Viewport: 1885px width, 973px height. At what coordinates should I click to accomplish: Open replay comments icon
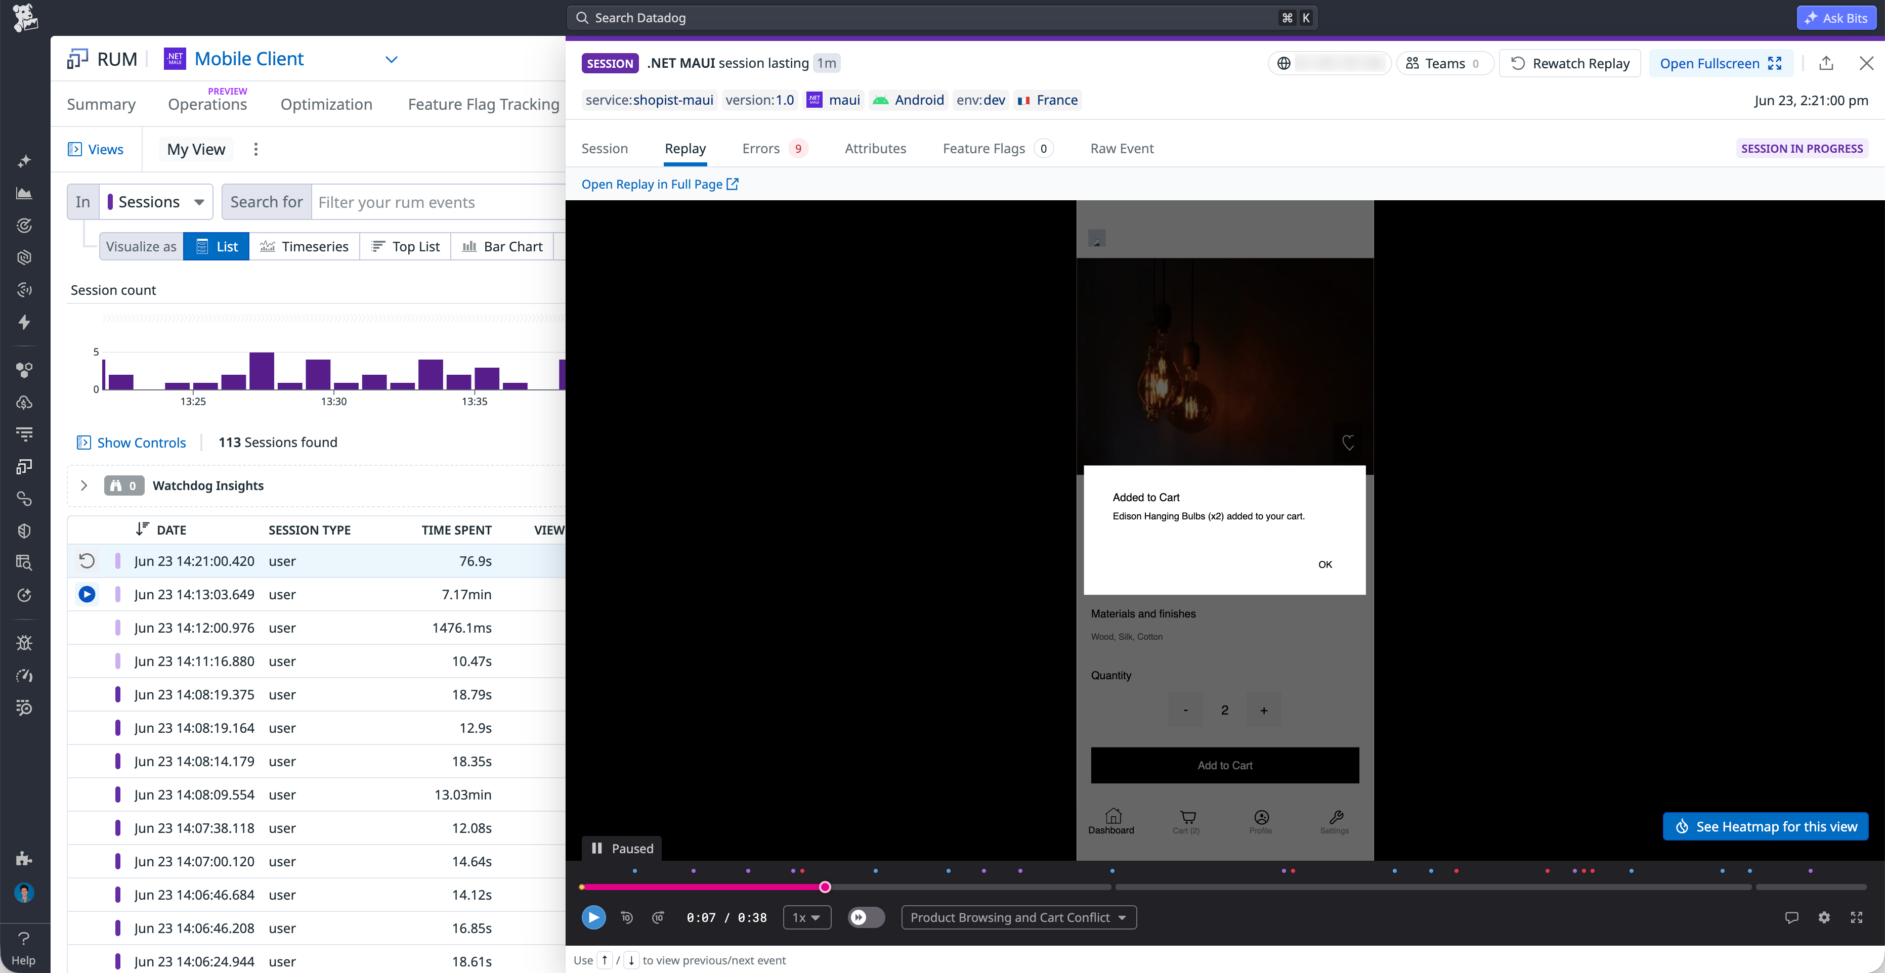coord(1791,917)
